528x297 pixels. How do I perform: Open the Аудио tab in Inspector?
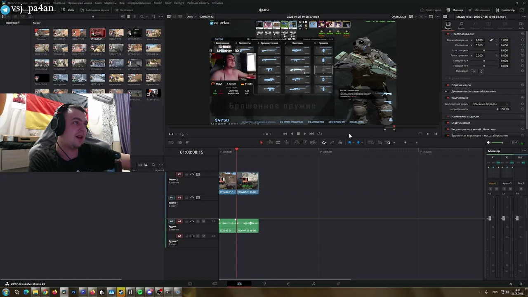(461, 26)
